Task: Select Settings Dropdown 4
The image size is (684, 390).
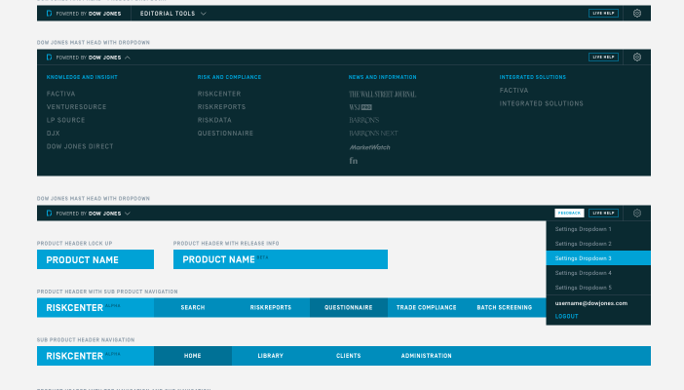Action: (598, 273)
